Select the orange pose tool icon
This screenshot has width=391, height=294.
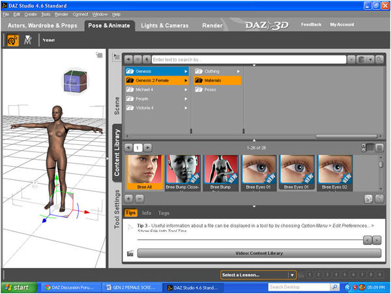[x=13, y=40]
